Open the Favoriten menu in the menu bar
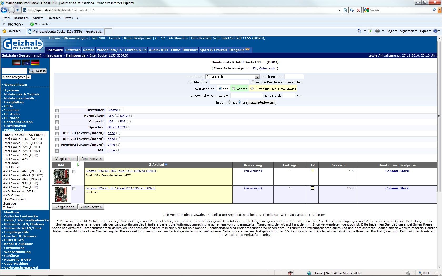 point(54,18)
